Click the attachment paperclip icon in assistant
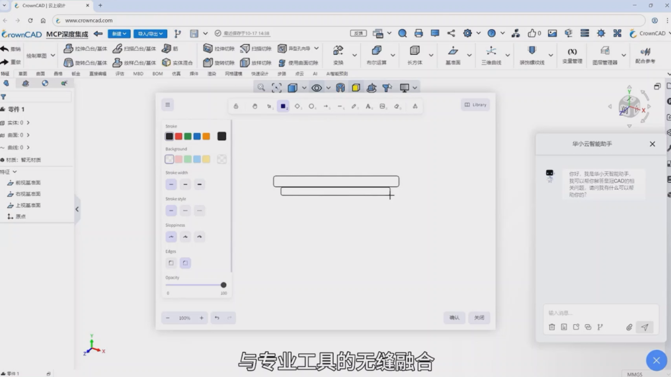 point(629,327)
